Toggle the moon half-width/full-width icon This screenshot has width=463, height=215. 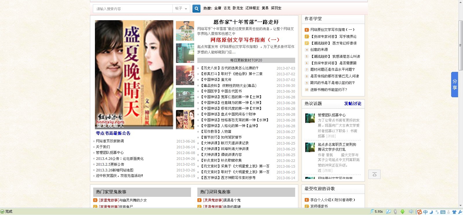[431, 212]
